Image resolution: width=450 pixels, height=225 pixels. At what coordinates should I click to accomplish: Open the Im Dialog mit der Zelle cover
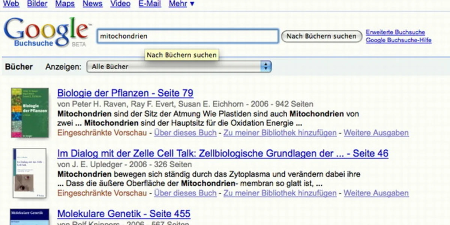point(30,173)
